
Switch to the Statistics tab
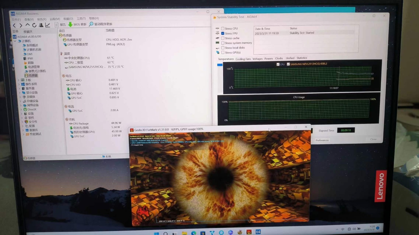(x=302, y=58)
